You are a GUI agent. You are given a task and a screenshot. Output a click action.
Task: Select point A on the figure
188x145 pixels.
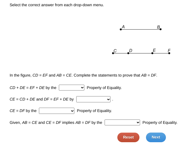pos(121,29)
